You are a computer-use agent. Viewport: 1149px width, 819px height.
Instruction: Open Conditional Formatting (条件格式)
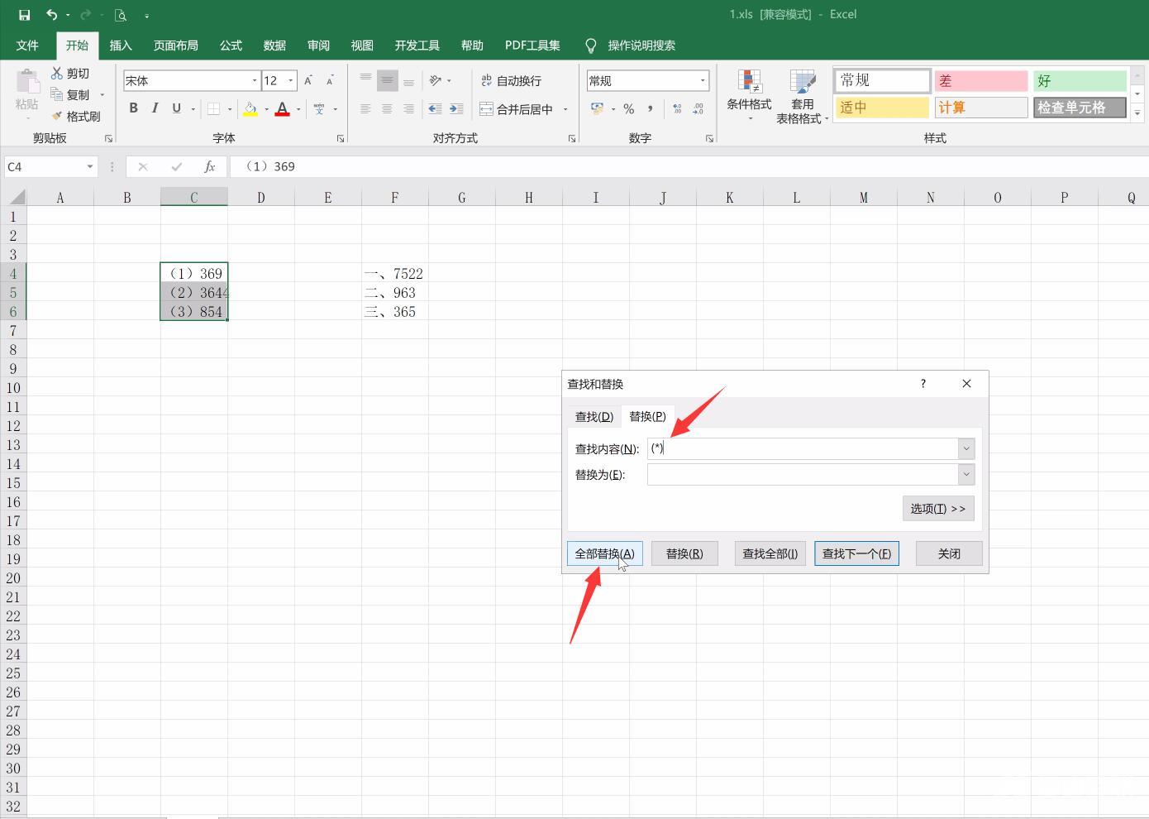[x=749, y=95]
